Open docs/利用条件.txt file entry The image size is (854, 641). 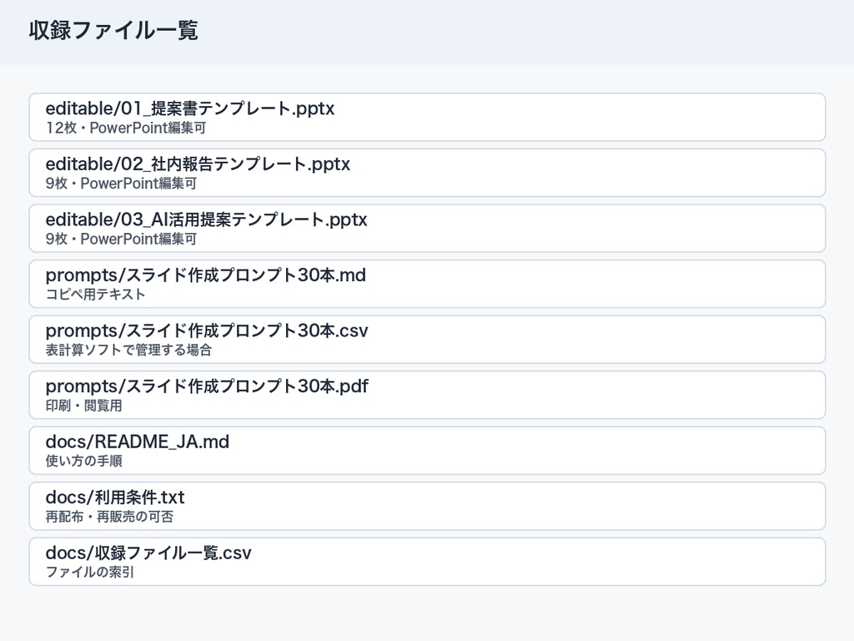click(427, 507)
